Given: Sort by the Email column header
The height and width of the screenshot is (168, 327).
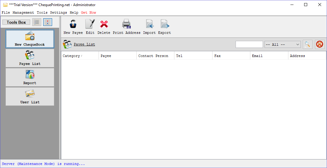Looking at the screenshot, I should pyautogui.click(x=269, y=56).
